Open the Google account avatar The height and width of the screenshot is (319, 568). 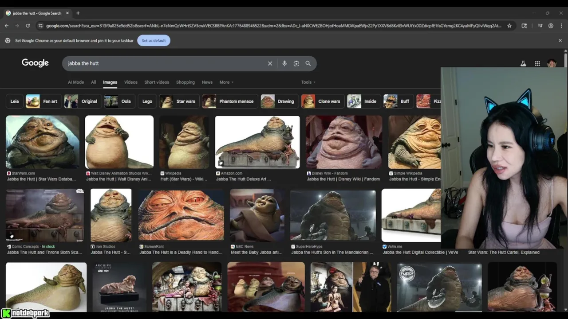pyautogui.click(x=552, y=63)
